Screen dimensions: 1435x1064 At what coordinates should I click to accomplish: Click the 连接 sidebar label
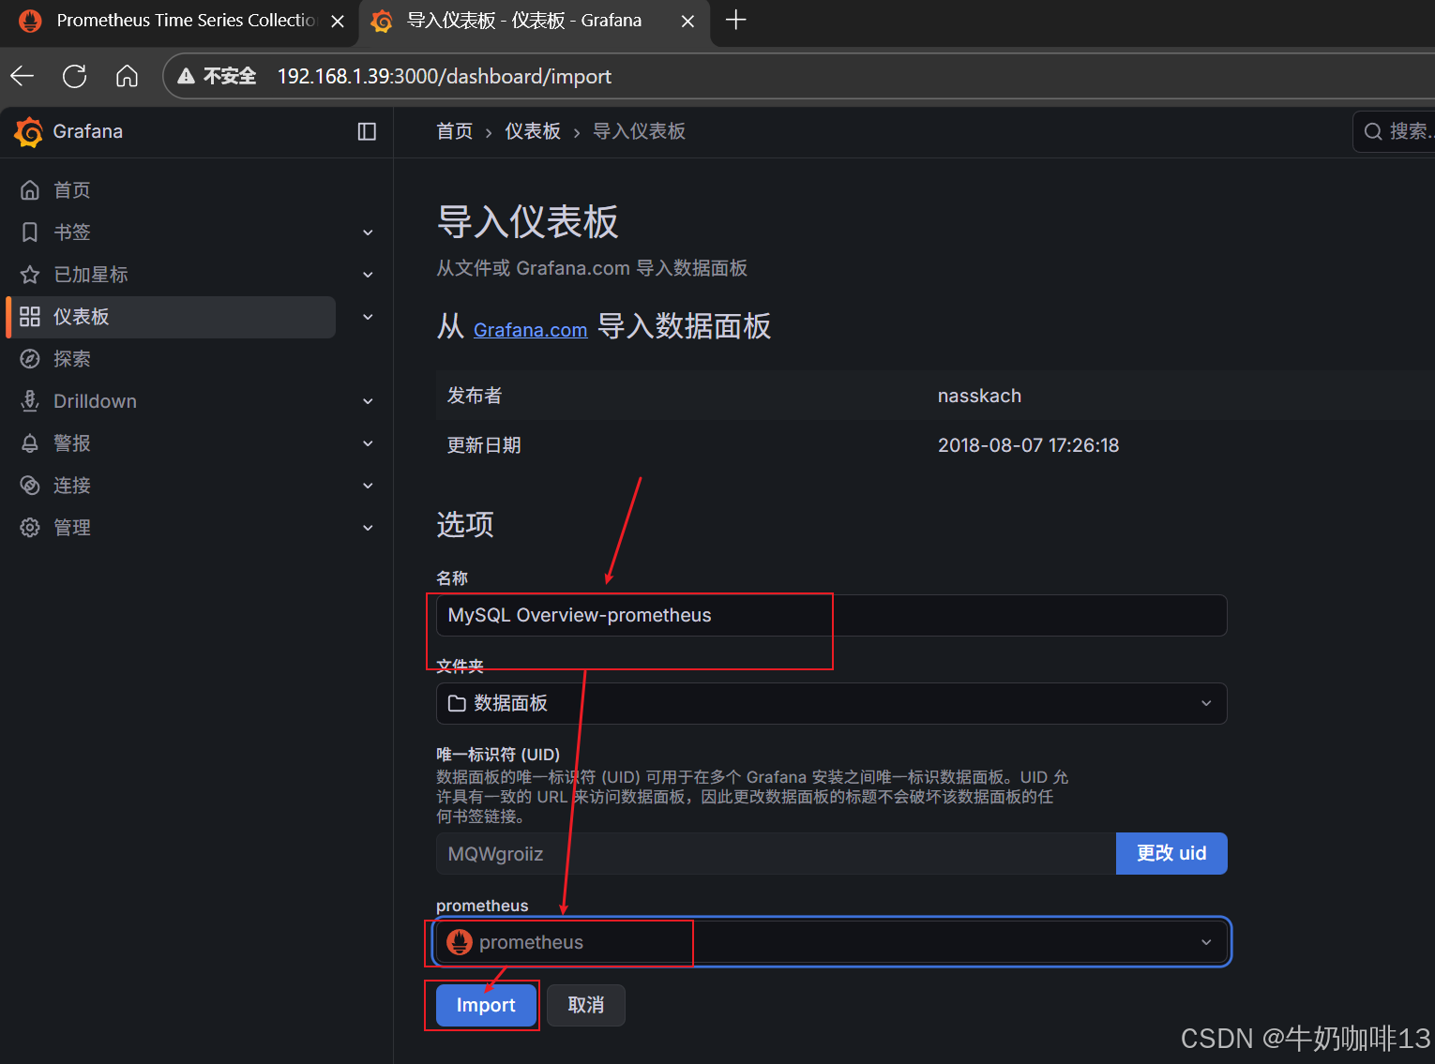pyautogui.click(x=72, y=486)
